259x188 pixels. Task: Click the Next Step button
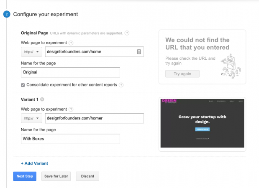[x=25, y=176]
